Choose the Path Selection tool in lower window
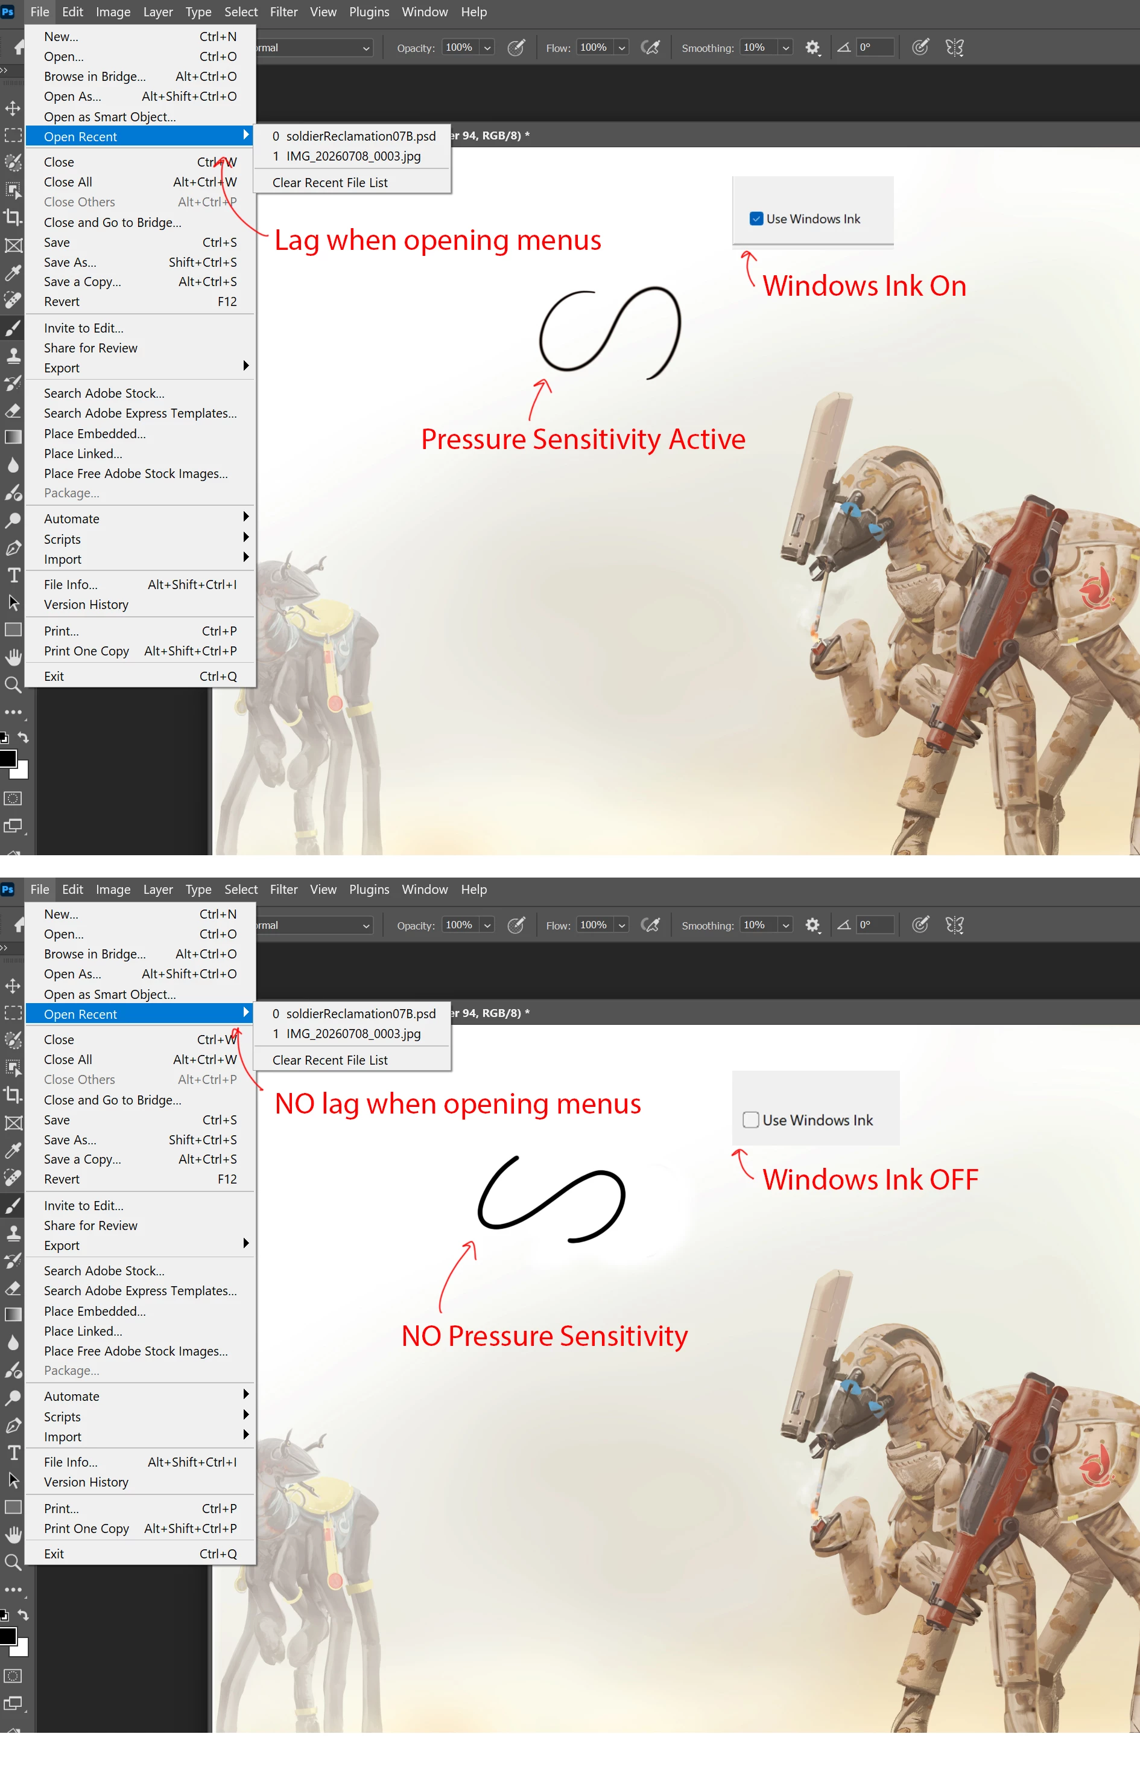Screen dimensions: 1140x1769 (x=13, y=1480)
